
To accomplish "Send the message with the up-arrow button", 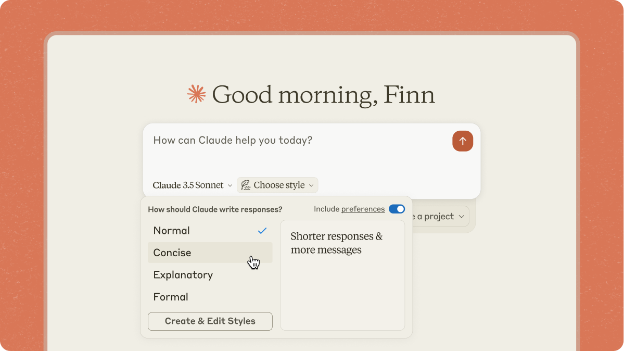I will pyautogui.click(x=462, y=141).
